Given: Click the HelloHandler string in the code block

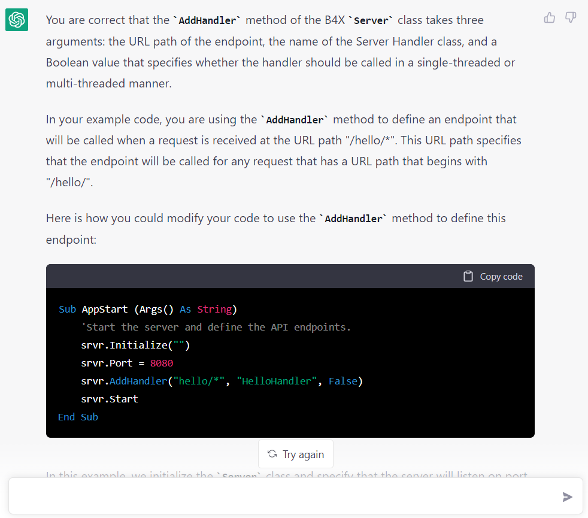Looking at the screenshot, I should coord(277,381).
